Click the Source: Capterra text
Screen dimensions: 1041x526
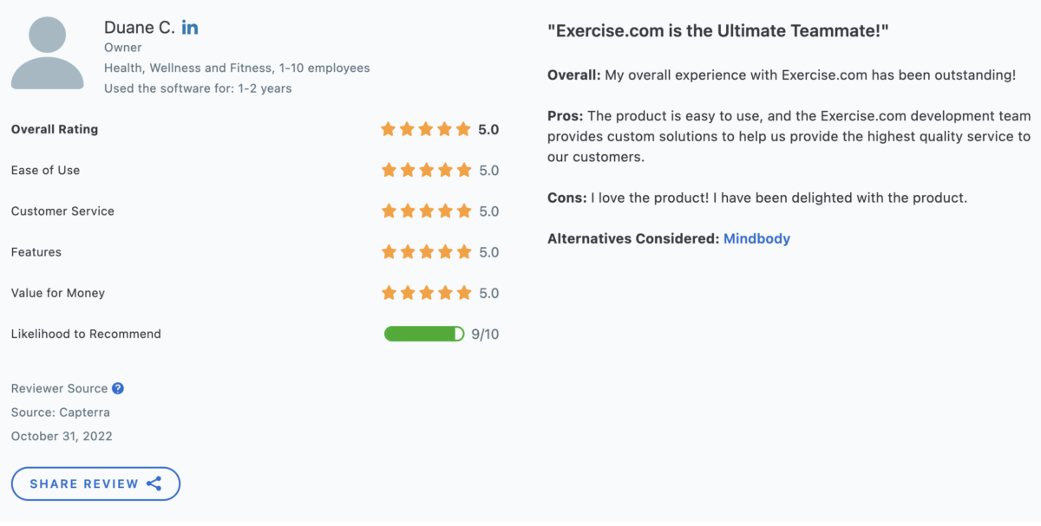[60, 412]
